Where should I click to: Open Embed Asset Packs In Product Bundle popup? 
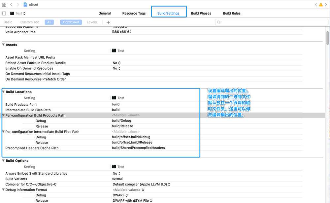pyautogui.click(x=116, y=63)
